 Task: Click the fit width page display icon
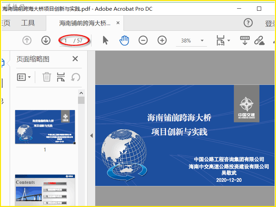220,40
